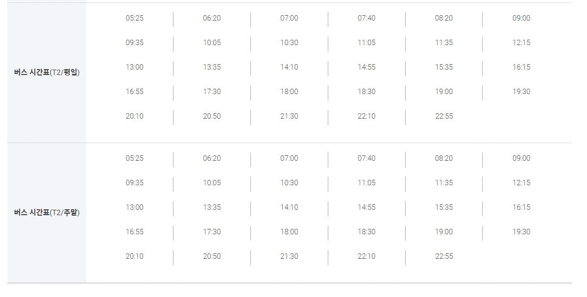587x297 pixels.
Task: Click the 05:25 time in the T2 weekday (평일) timetable
Action: point(134,18)
